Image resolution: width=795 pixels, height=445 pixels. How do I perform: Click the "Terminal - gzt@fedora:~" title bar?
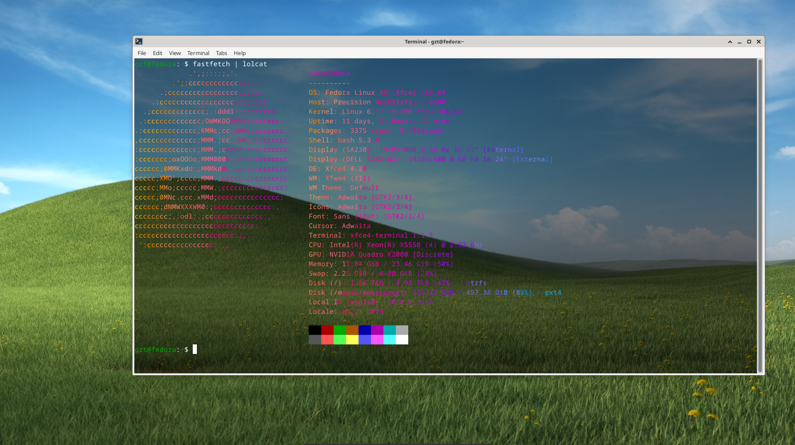click(x=434, y=42)
